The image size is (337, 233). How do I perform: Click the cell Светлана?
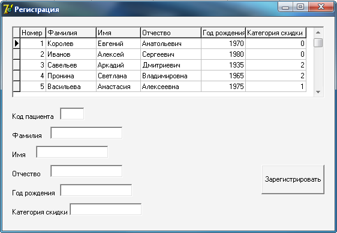(x=118, y=76)
